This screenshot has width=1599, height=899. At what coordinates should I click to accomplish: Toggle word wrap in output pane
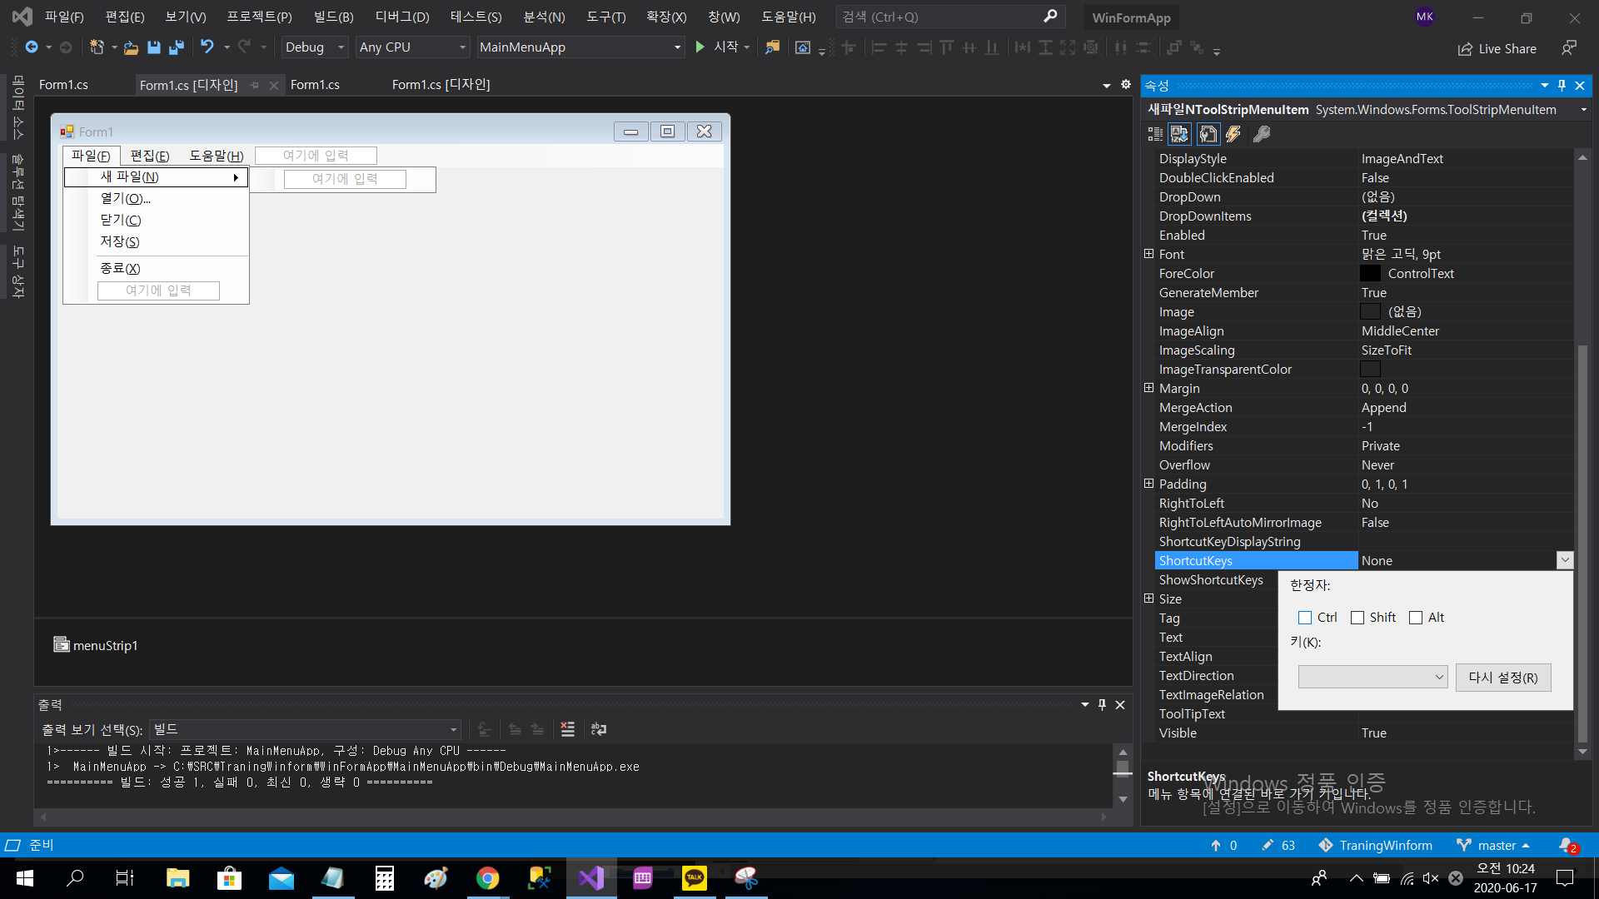pos(599,729)
